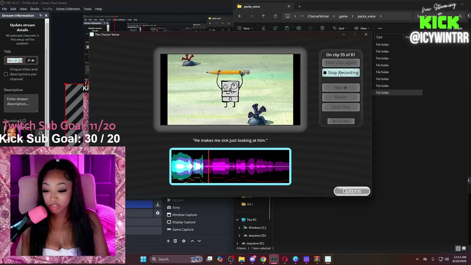Expand the chevron after packs_voice in address bar

coord(380,16)
